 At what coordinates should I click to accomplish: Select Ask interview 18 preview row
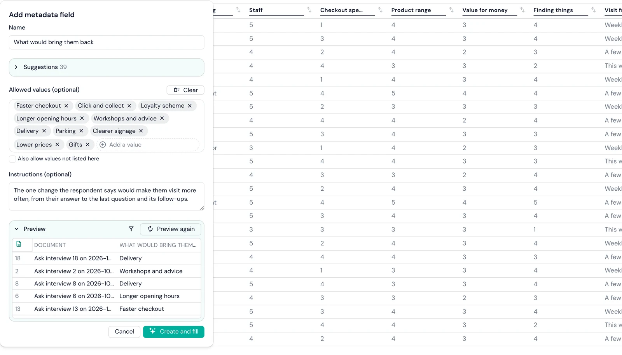pos(107,258)
